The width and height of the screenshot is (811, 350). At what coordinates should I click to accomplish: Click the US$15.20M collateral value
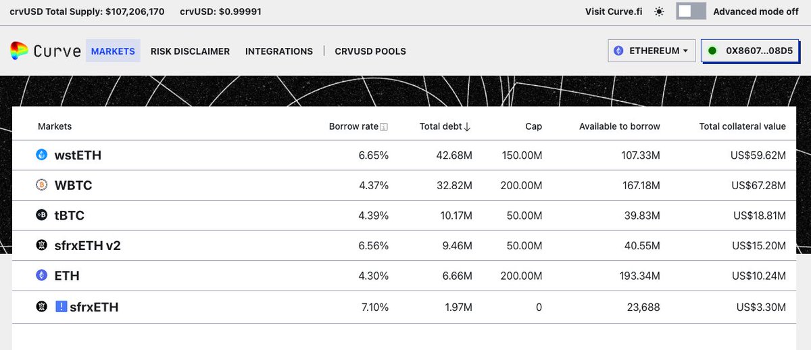(x=759, y=246)
